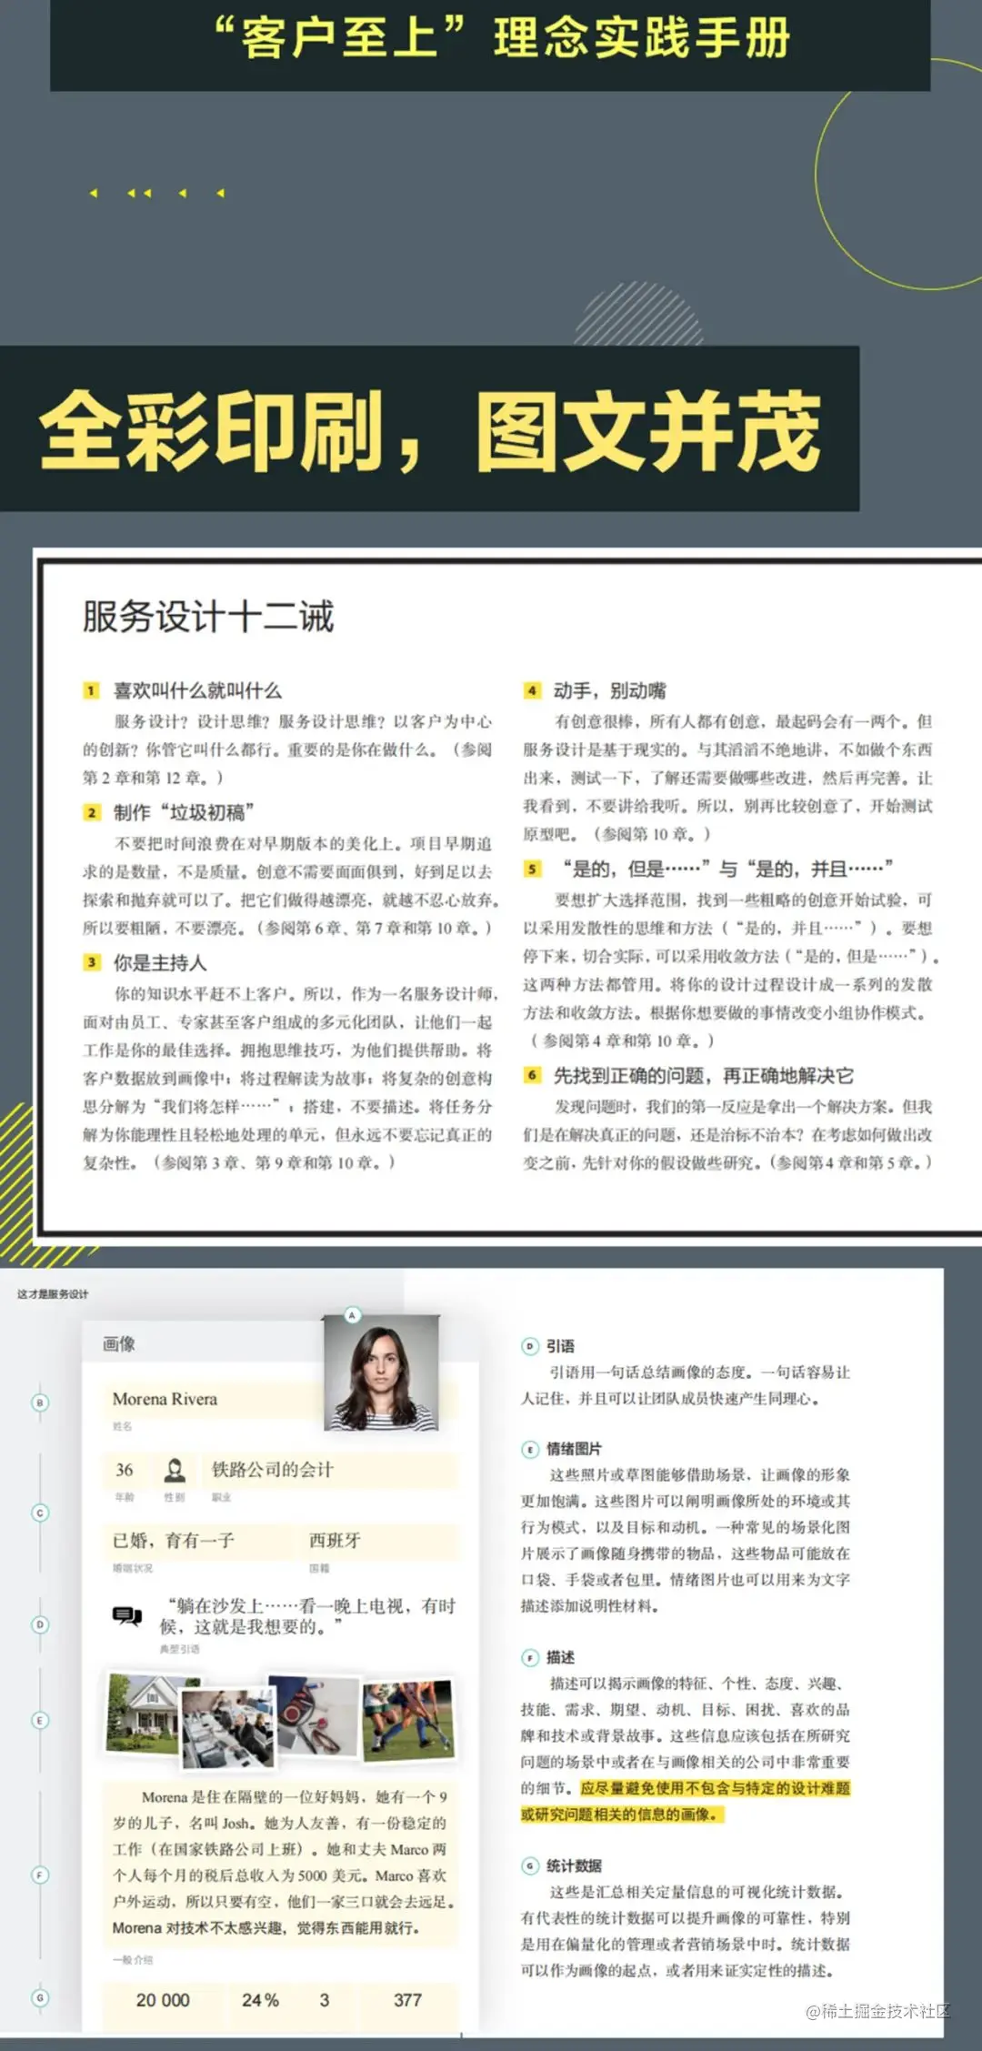Click the quote starting 躺在沙发上

pos(309,1616)
